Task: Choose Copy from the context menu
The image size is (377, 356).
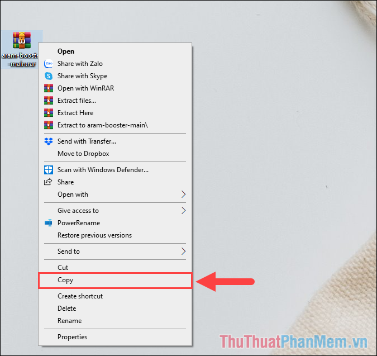Action: pos(115,280)
